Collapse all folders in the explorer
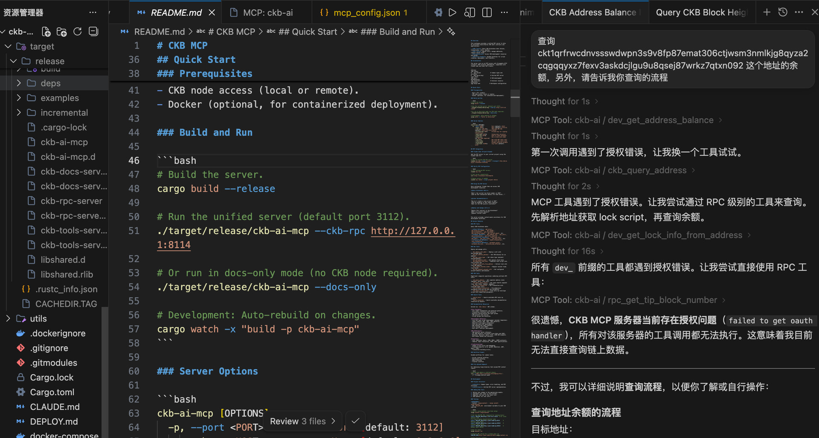Image resolution: width=819 pixels, height=438 pixels. coord(93,32)
